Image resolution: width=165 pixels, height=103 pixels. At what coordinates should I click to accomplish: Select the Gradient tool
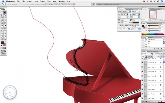pos(5,26)
